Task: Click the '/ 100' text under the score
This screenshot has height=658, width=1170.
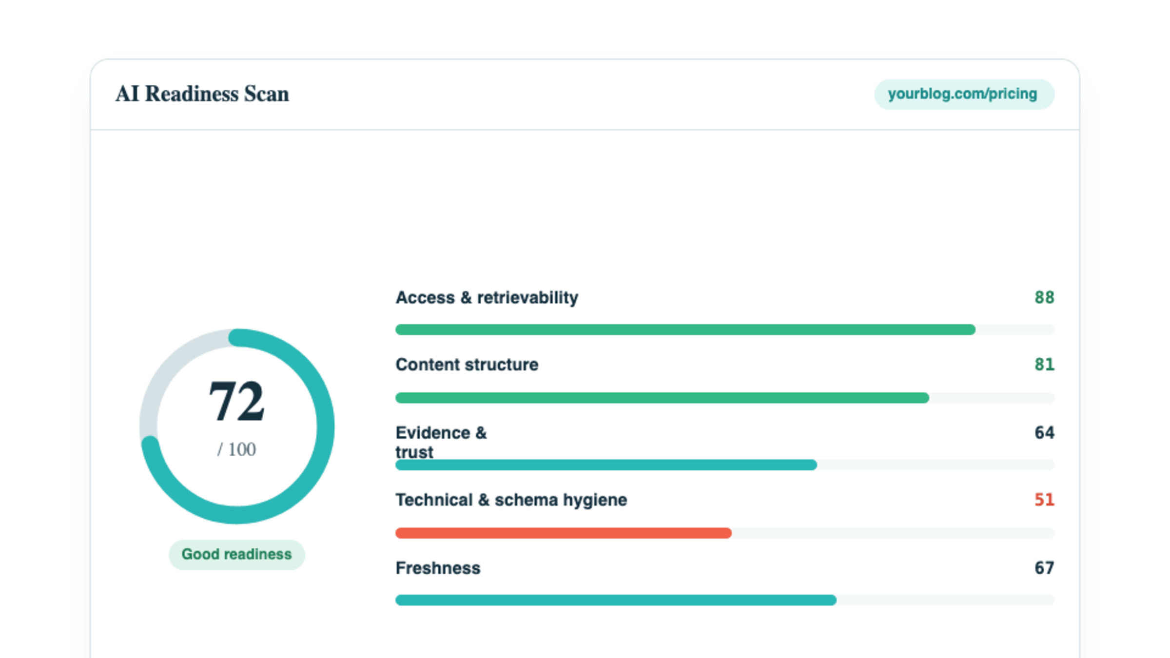Action: coord(236,449)
